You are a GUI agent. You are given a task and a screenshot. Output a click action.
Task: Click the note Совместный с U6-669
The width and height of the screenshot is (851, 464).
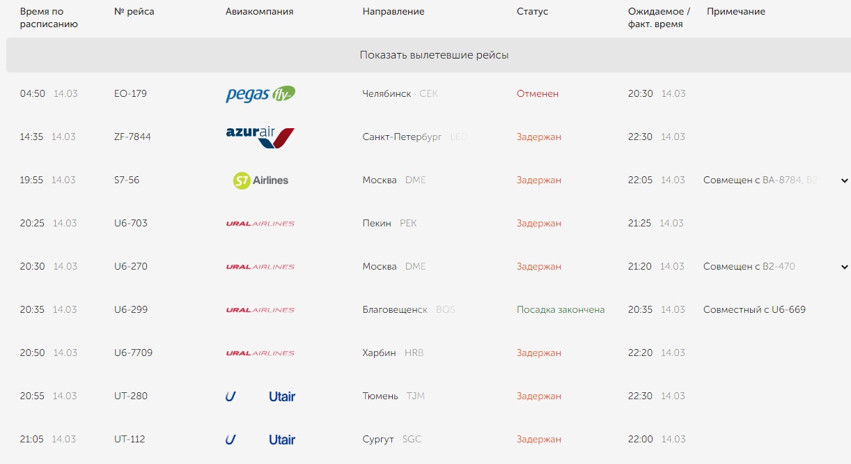coord(754,309)
